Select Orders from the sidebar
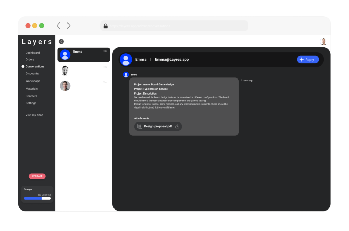This screenshot has width=349, height=231. (30, 59)
